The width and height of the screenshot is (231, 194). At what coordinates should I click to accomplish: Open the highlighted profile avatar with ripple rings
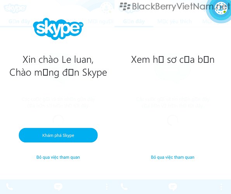pos(221,9)
